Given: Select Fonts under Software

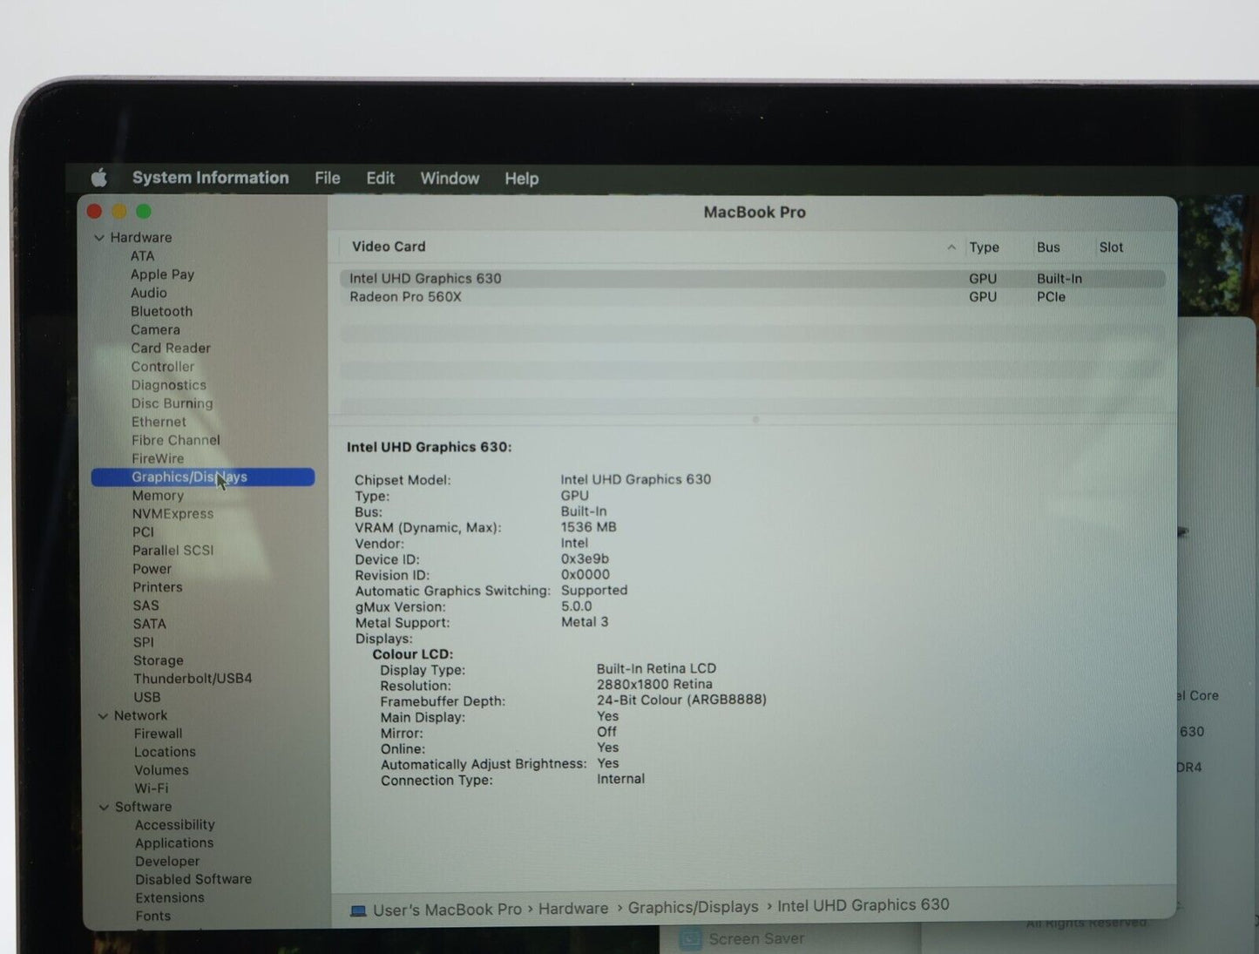Looking at the screenshot, I should (152, 917).
